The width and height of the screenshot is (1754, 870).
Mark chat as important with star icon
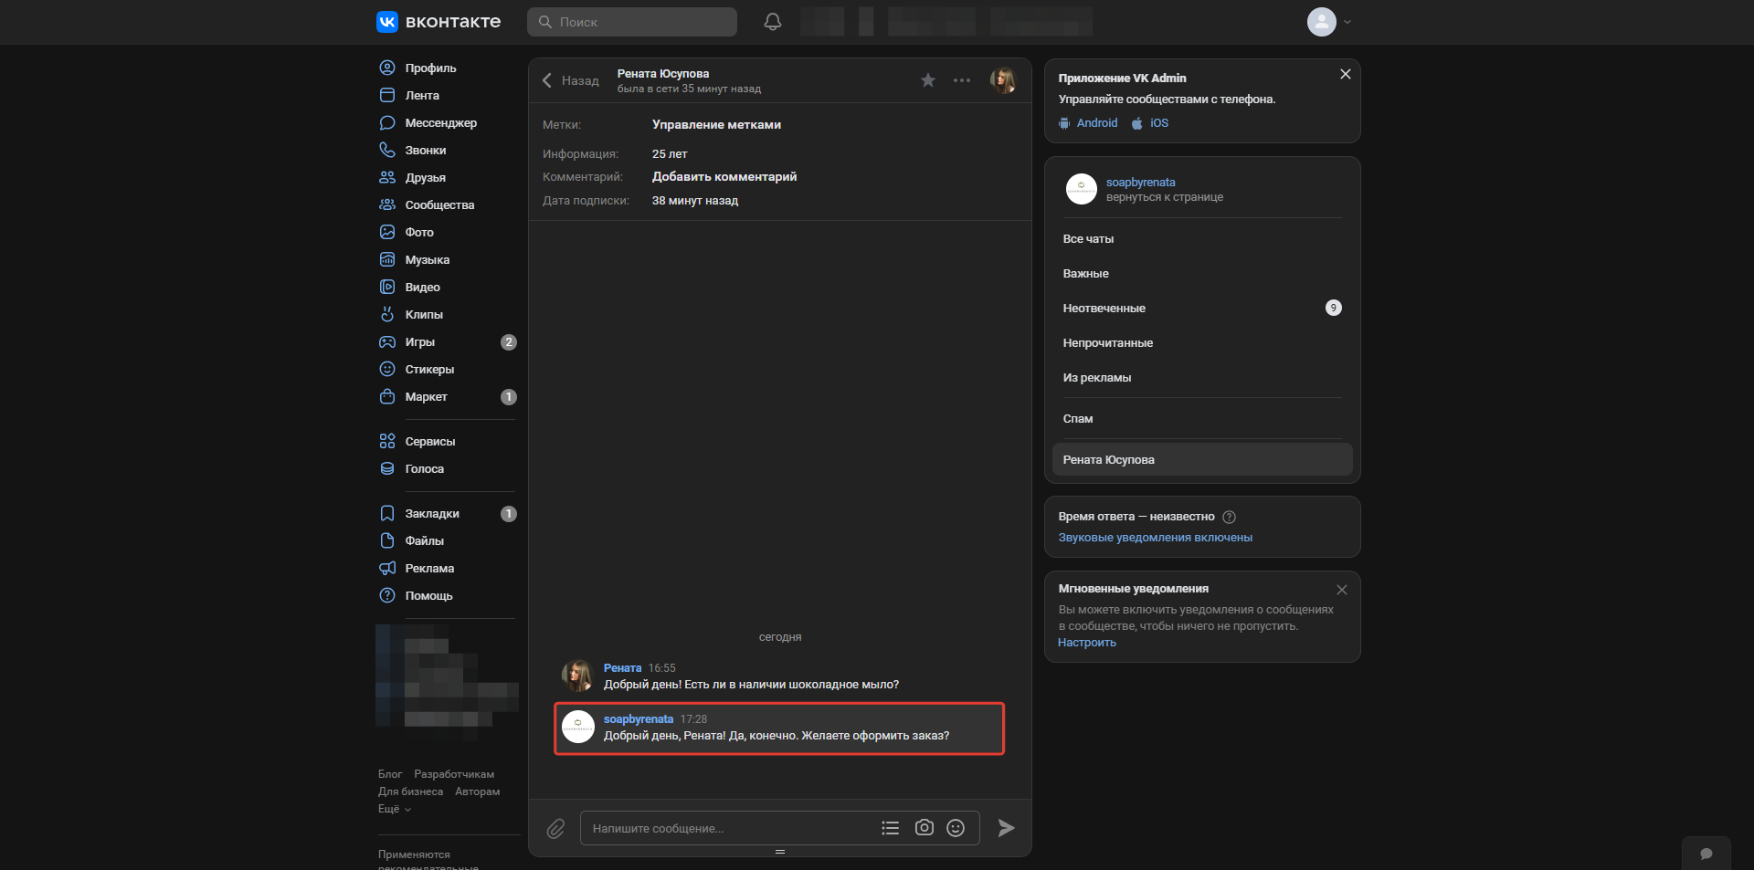[927, 80]
